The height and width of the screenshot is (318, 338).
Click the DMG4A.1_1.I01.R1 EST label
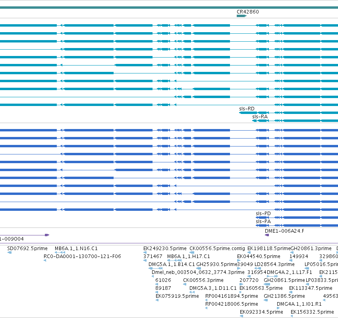pyautogui.click(x=299, y=304)
